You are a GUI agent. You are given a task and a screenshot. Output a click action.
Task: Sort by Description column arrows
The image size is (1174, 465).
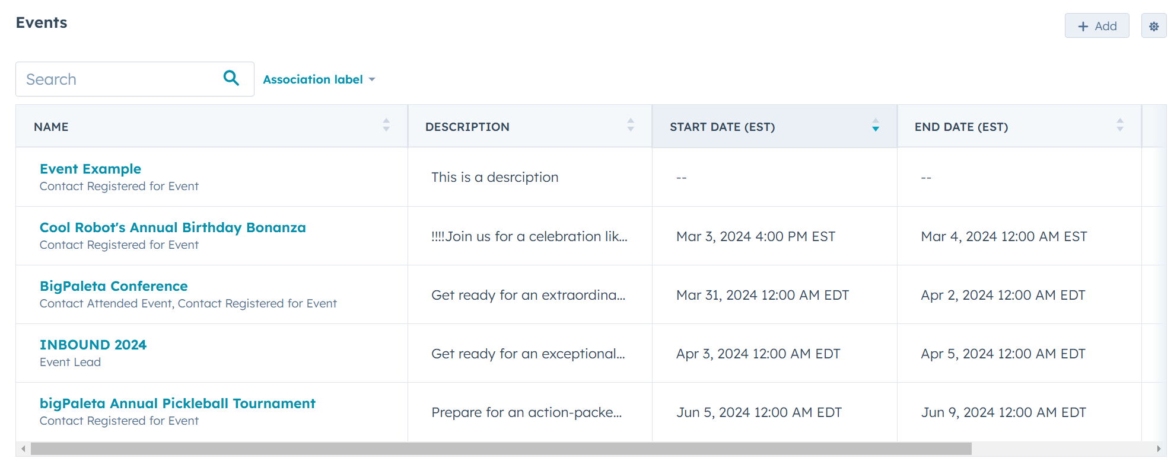click(x=631, y=125)
